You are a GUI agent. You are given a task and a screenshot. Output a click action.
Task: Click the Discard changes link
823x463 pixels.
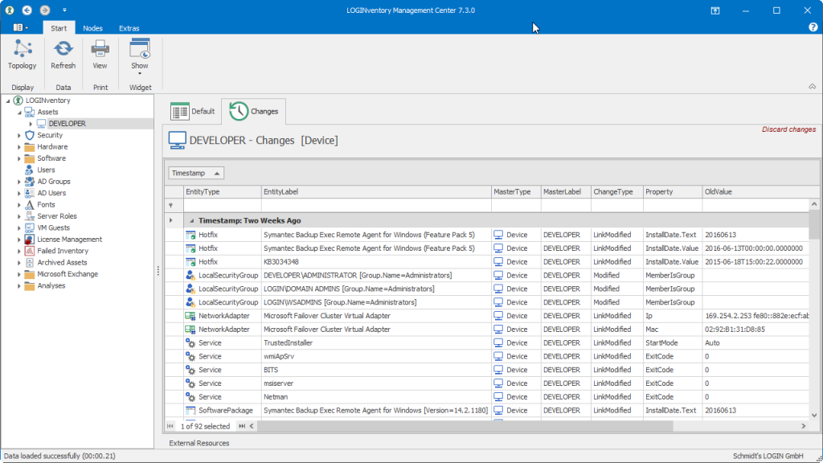click(788, 129)
